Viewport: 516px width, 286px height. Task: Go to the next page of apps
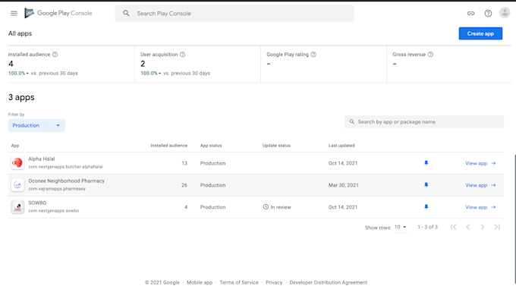tap(483, 227)
